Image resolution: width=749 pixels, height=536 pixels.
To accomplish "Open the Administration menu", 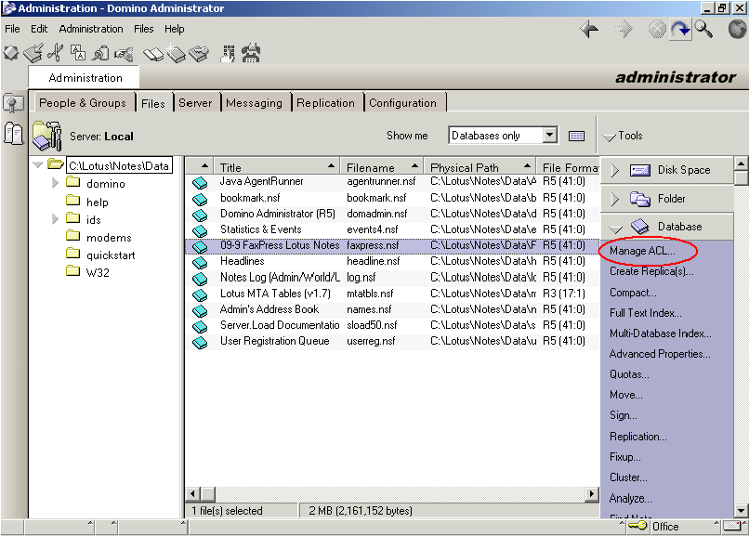I will [x=91, y=29].
